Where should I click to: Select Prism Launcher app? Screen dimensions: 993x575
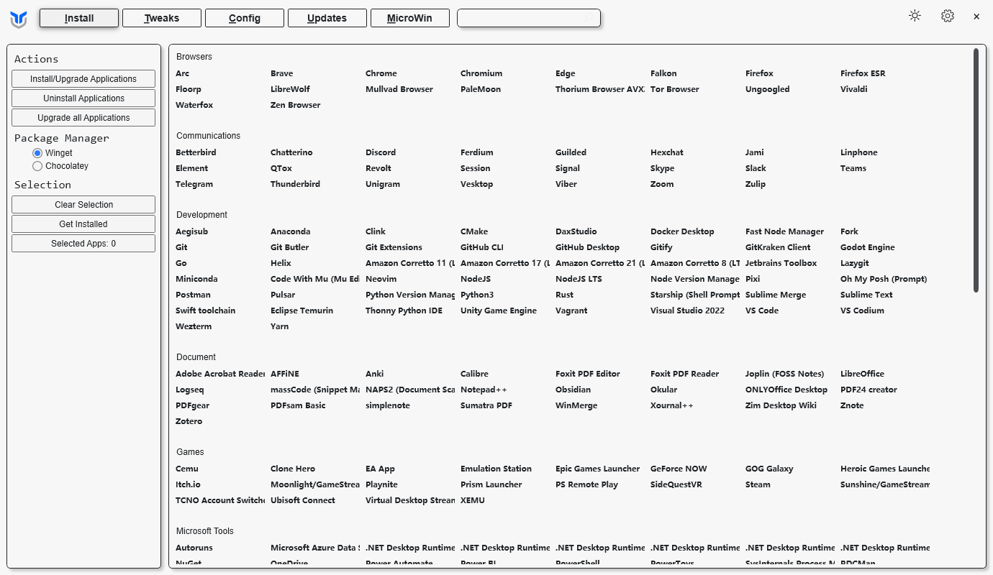click(x=491, y=484)
